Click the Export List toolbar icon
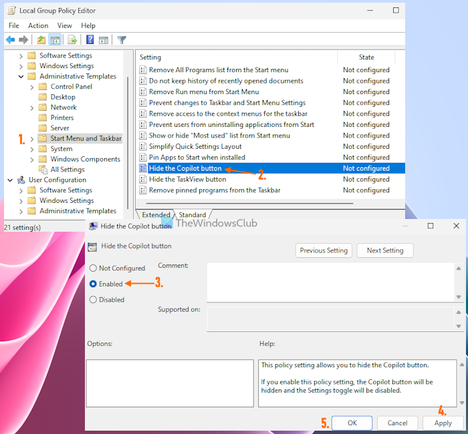The width and height of the screenshot is (468, 434). (72, 40)
